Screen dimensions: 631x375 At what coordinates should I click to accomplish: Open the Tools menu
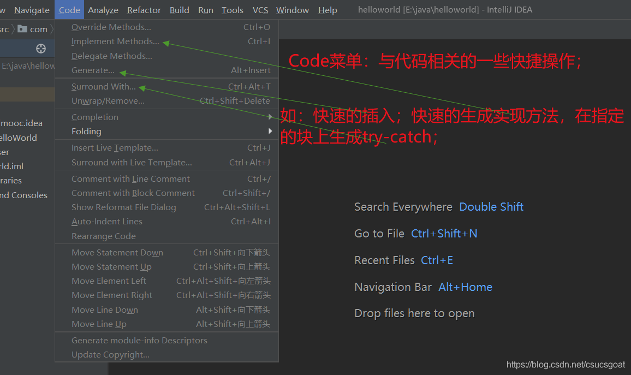point(232,10)
